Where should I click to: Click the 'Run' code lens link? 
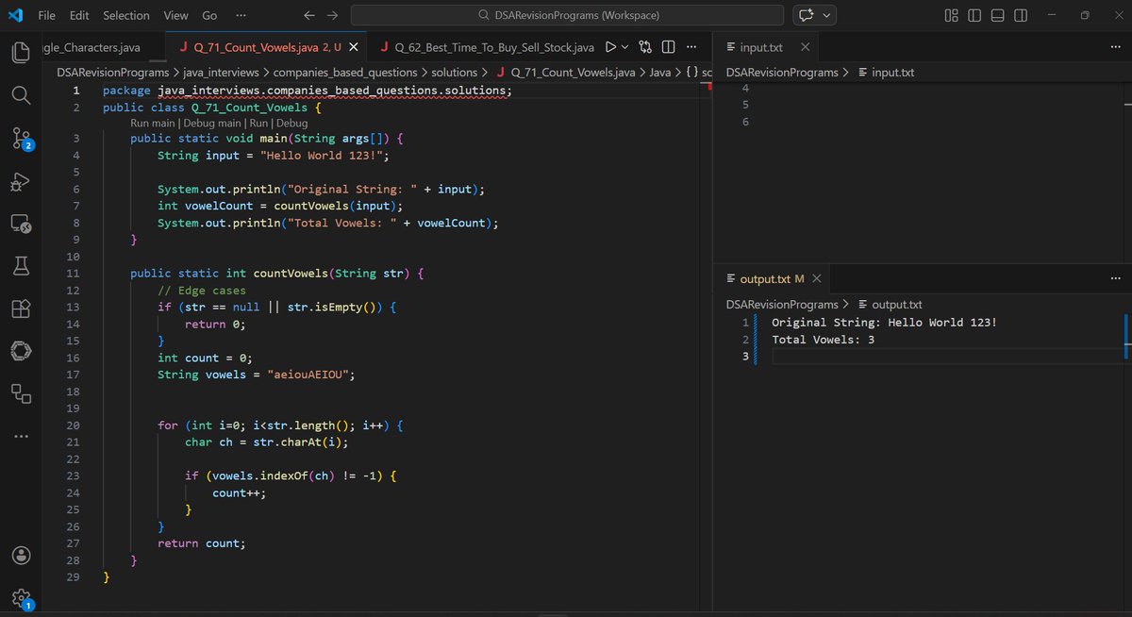[257, 123]
